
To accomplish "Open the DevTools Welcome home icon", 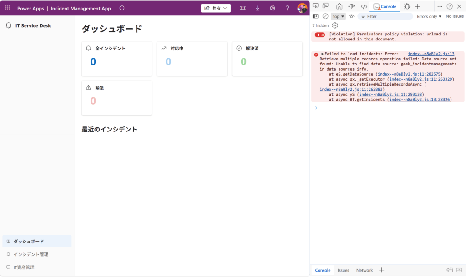I will click(x=339, y=6).
